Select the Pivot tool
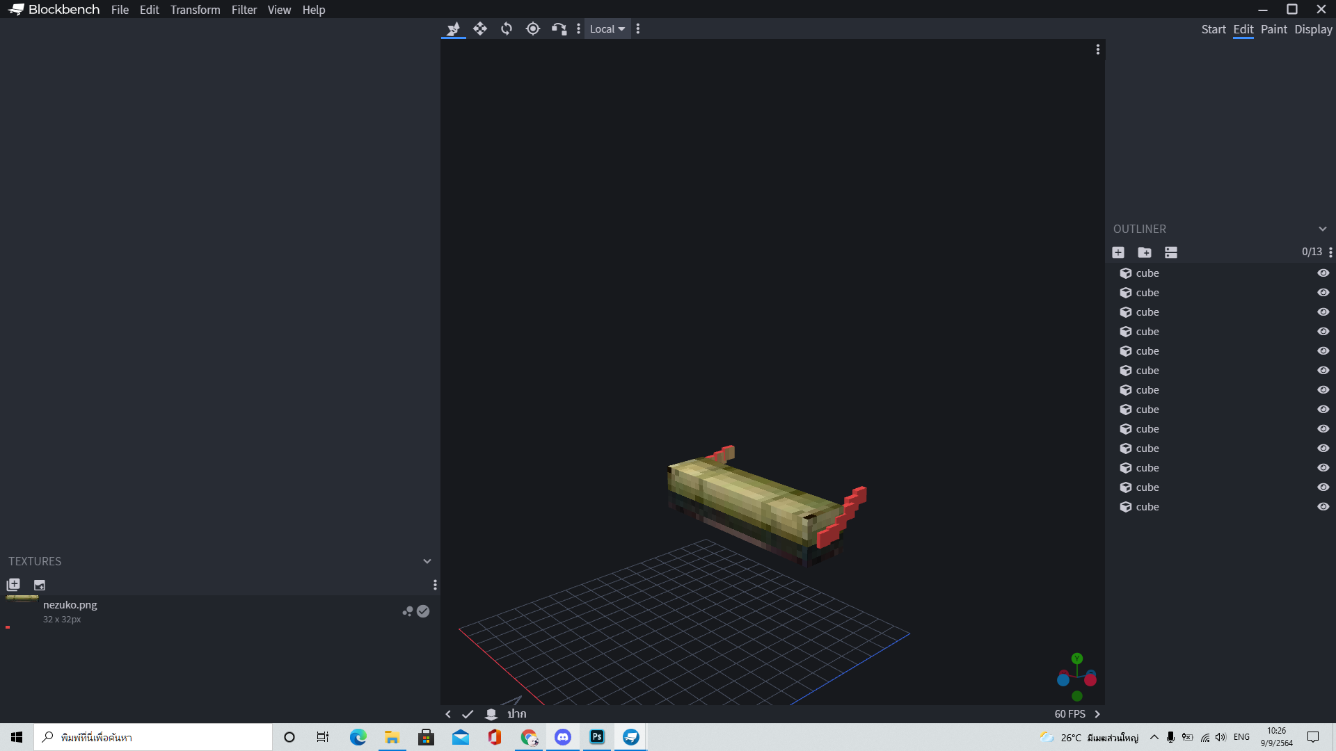Screen dimensions: 1336x751 pyautogui.click(x=533, y=29)
